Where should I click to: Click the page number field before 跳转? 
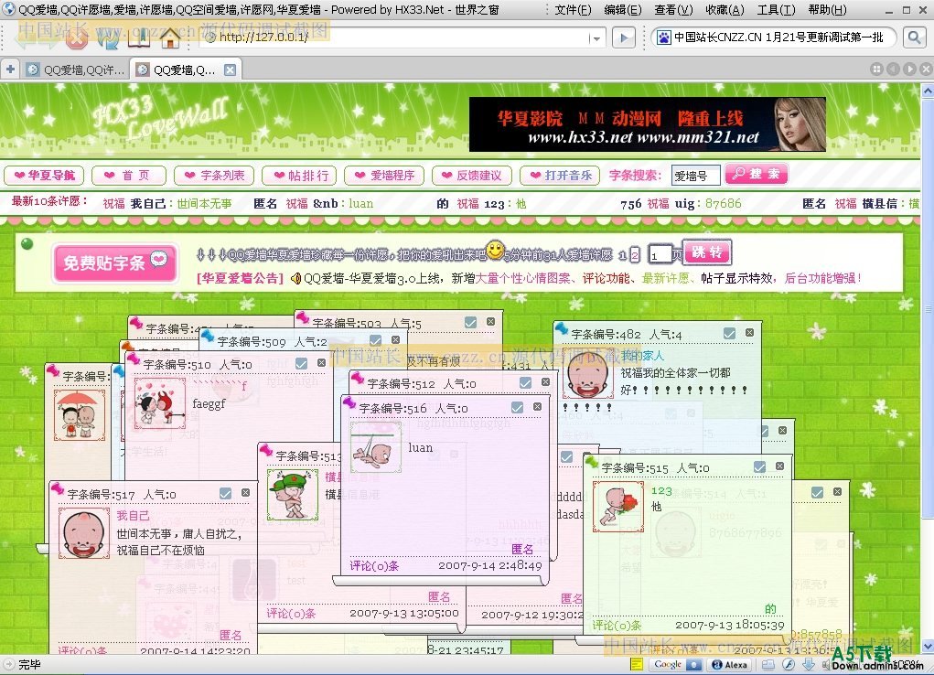tap(660, 255)
